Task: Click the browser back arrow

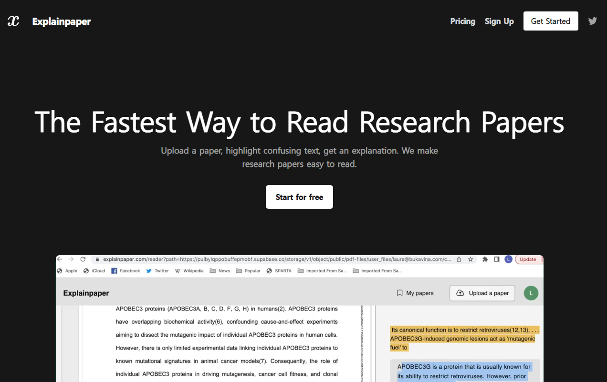Action: (x=59, y=259)
